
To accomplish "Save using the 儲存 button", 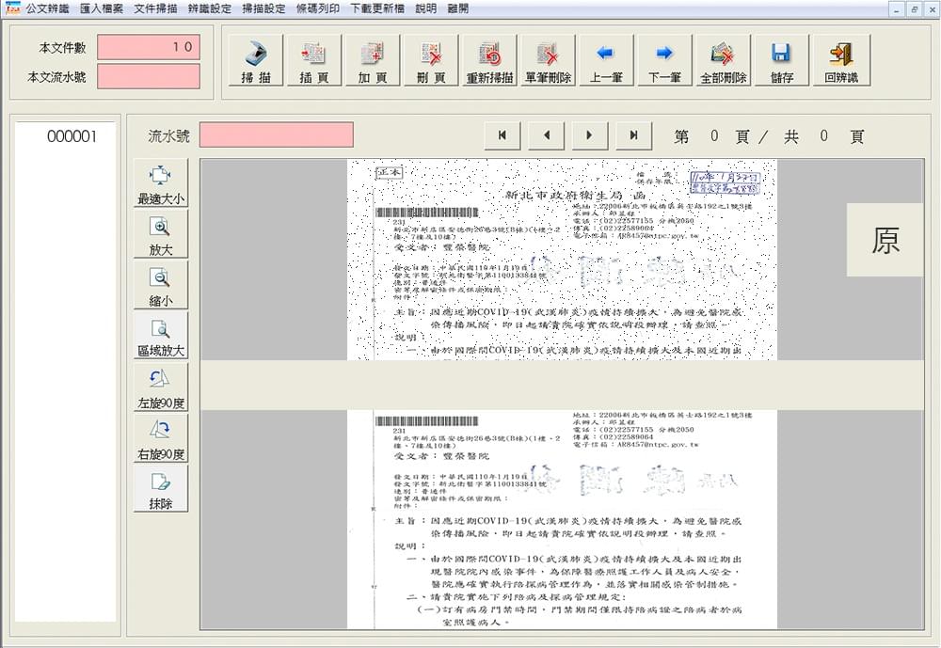I will click(781, 61).
